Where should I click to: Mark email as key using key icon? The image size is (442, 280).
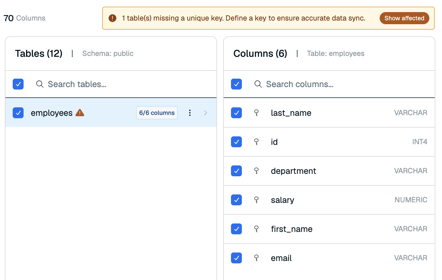[256, 258]
